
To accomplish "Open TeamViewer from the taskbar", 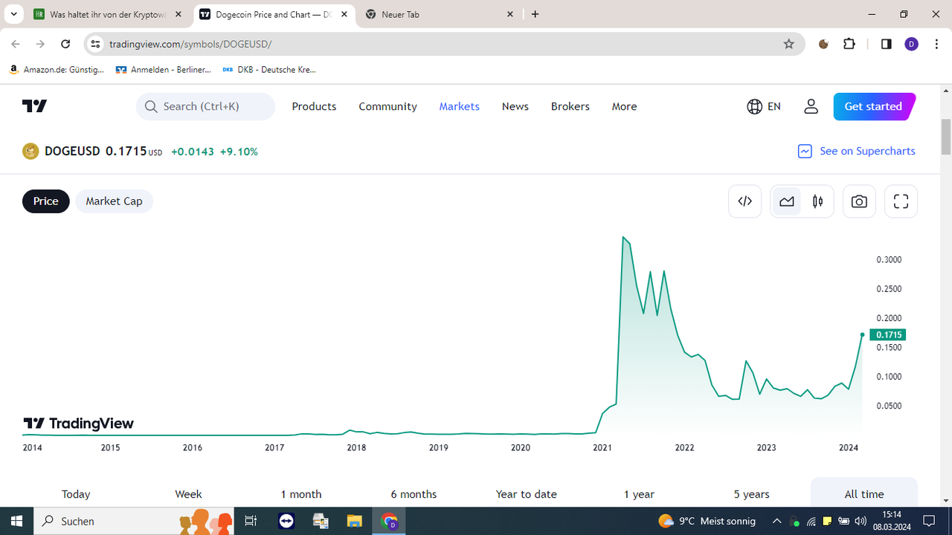I will click(286, 521).
